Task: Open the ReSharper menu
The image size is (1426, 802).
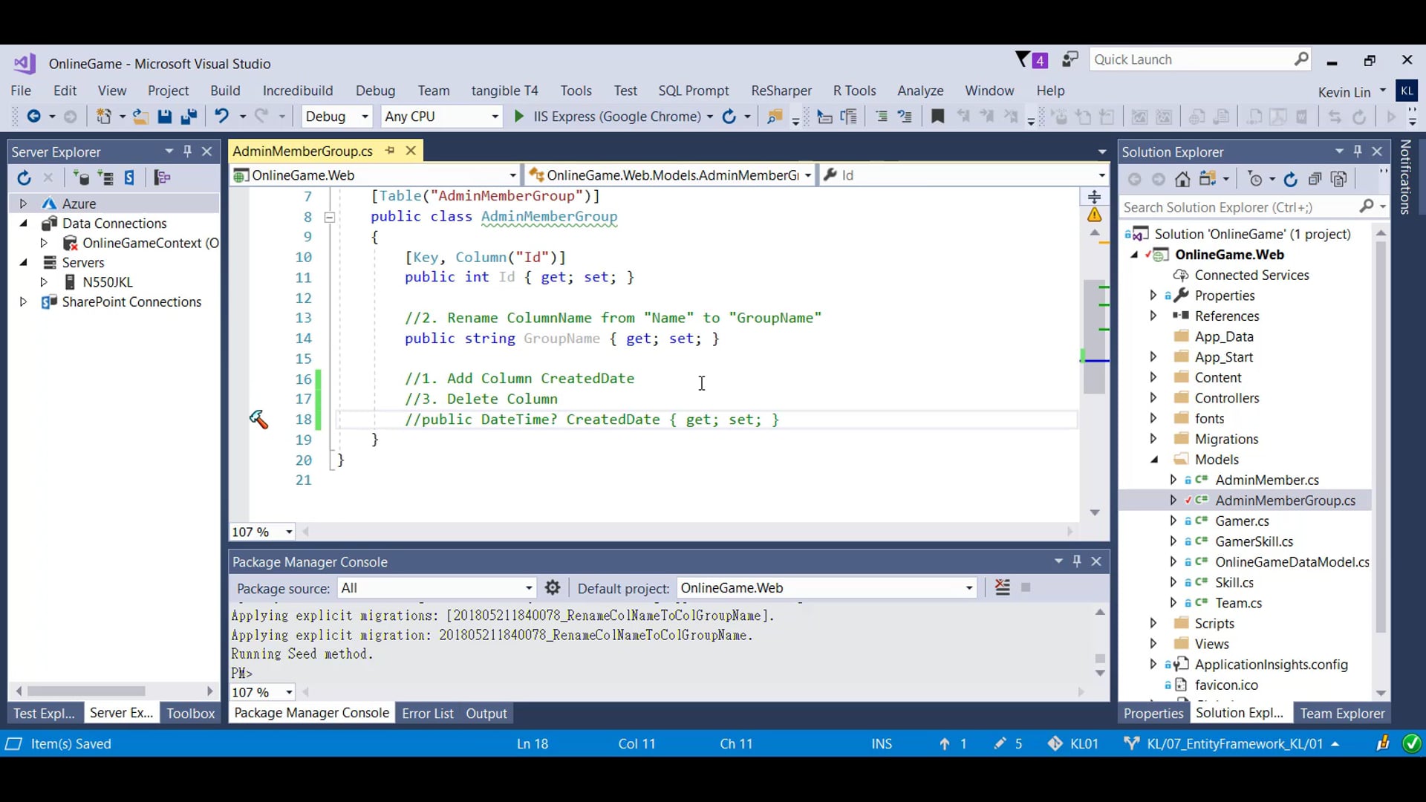Action: (x=781, y=91)
